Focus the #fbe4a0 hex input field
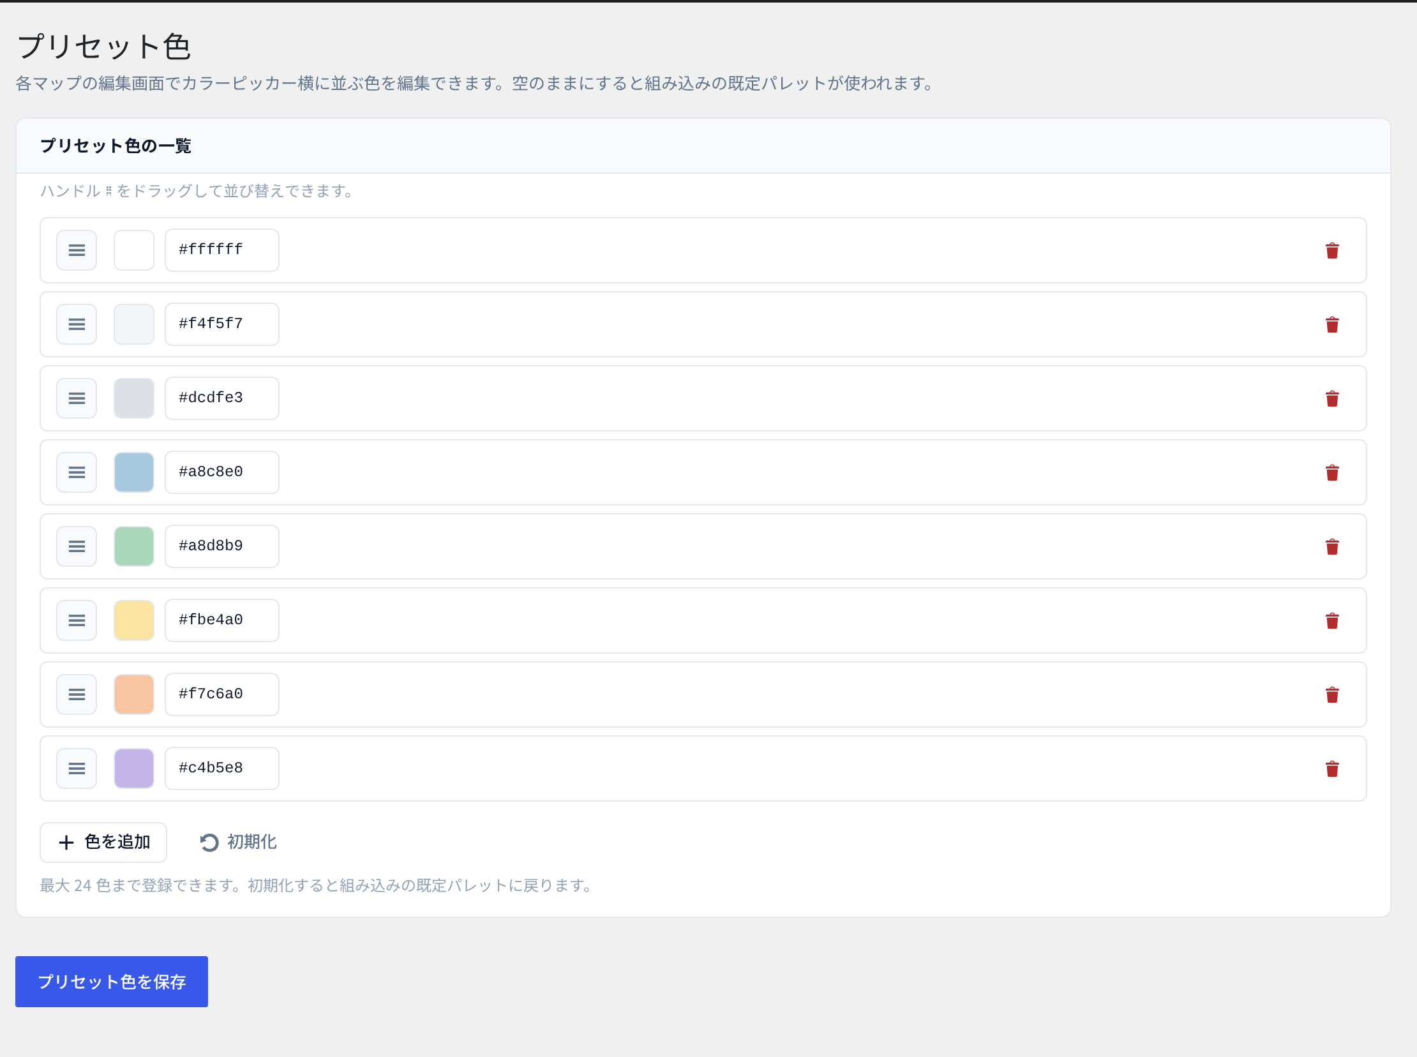This screenshot has width=1417, height=1057. pyautogui.click(x=222, y=620)
